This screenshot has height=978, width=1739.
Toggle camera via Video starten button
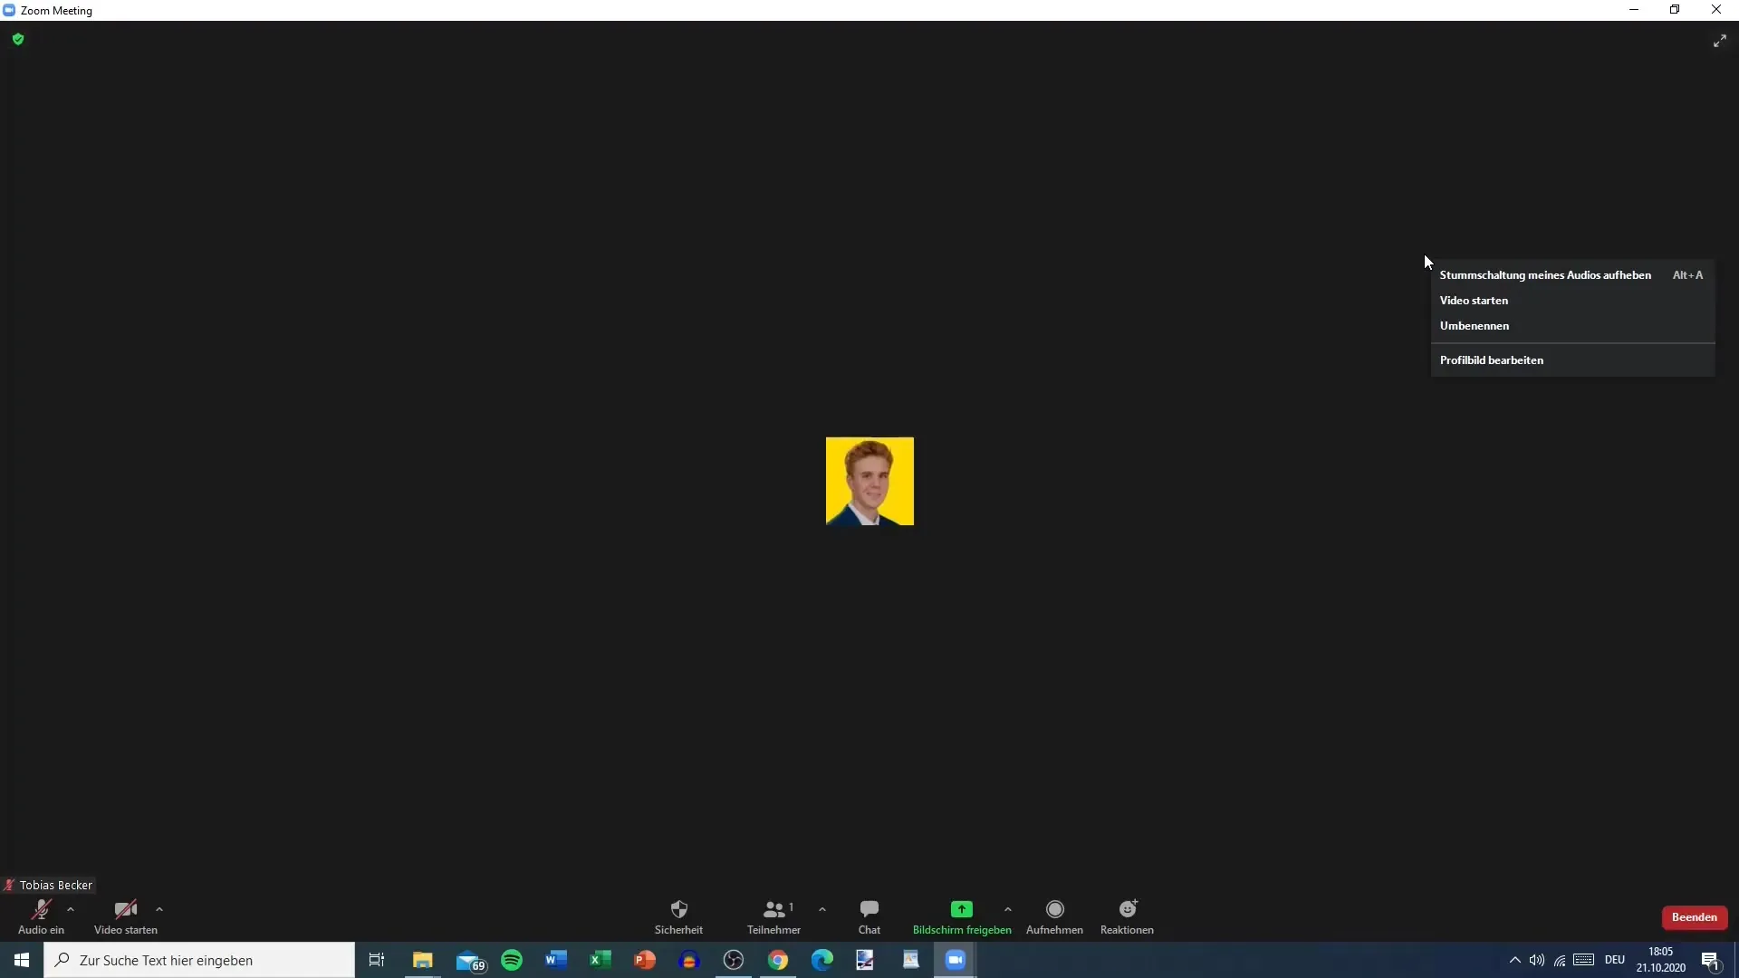point(125,916)
